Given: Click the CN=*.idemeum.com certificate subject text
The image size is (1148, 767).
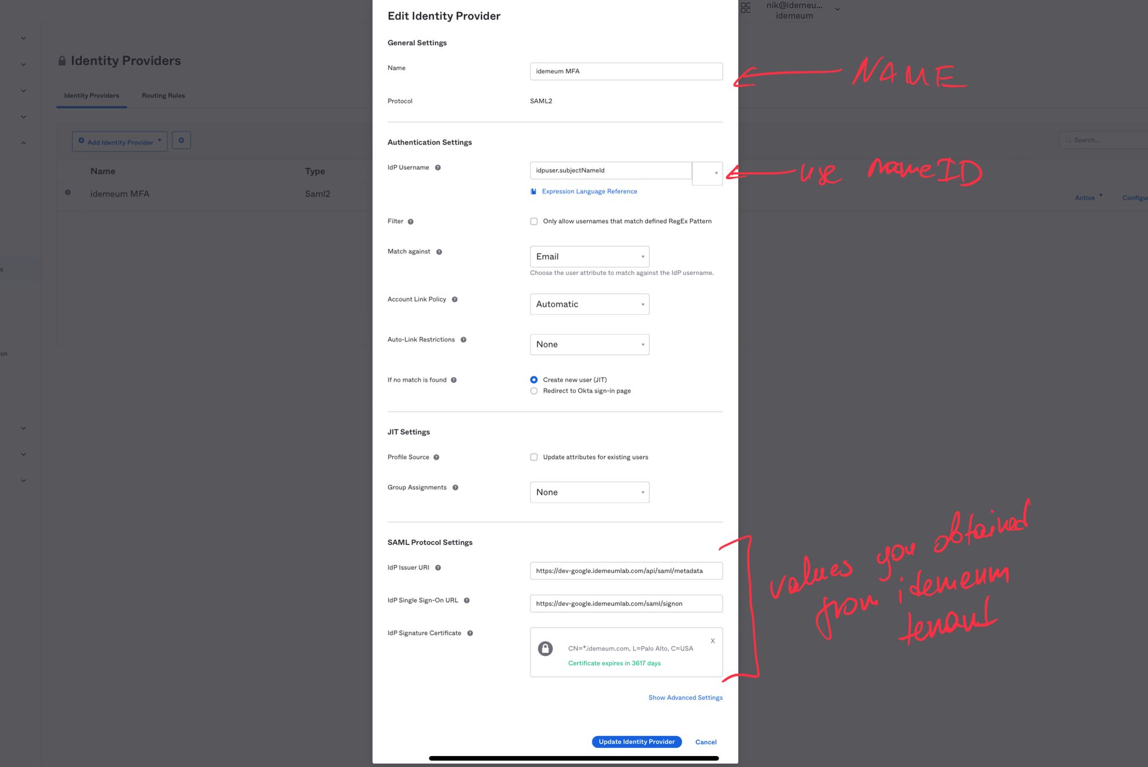Looking at the screenshot, I should tap(630, 649).
